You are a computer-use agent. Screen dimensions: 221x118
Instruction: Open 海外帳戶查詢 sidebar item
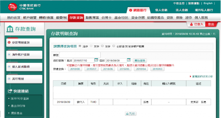point(24,55)
